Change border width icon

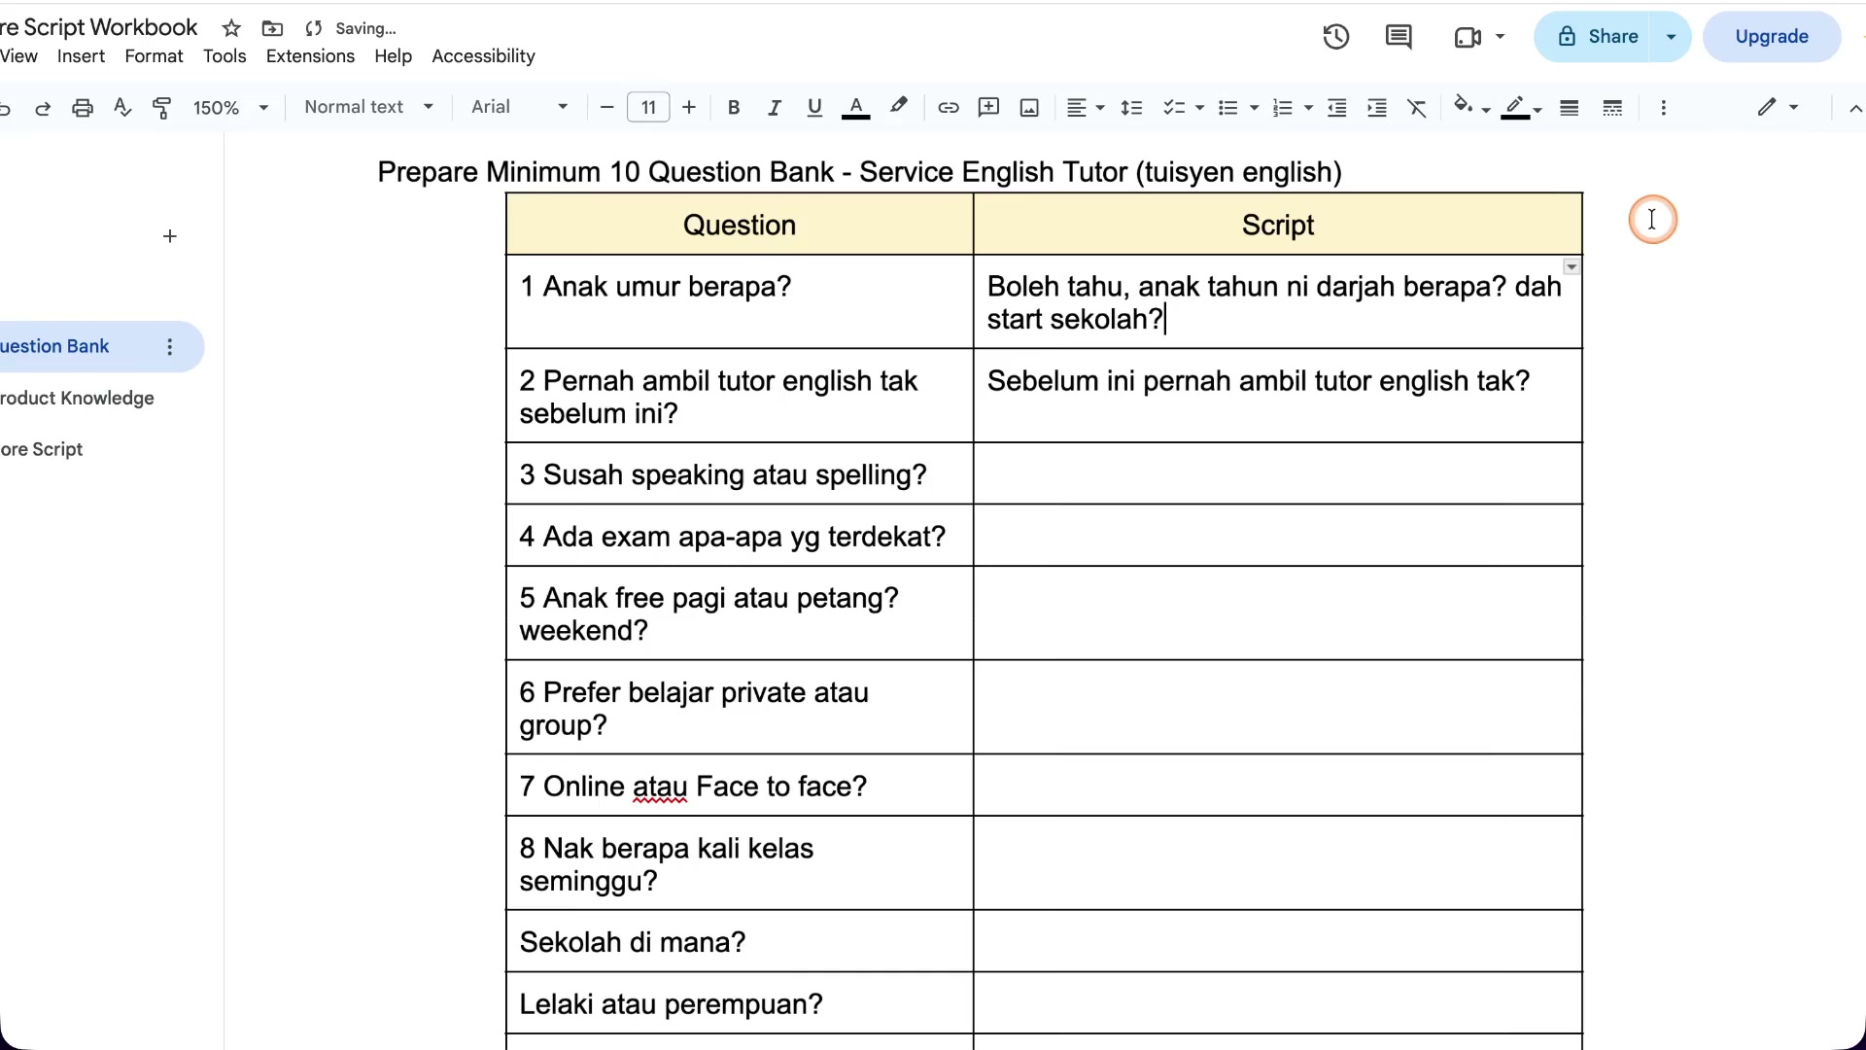point(1569,108)
